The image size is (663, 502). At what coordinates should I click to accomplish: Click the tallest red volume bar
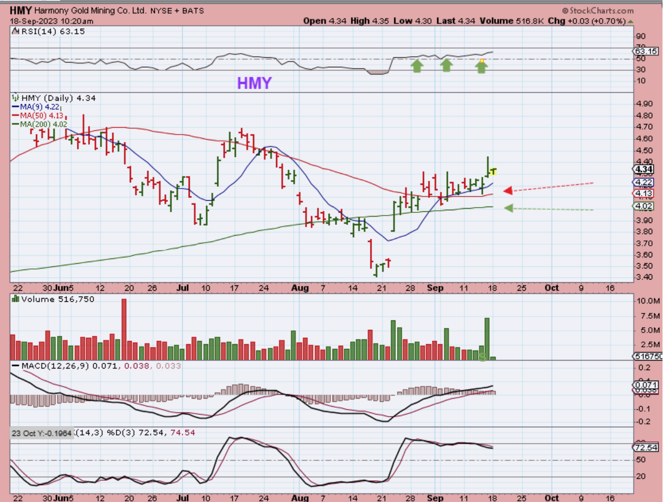click(125, 329)
